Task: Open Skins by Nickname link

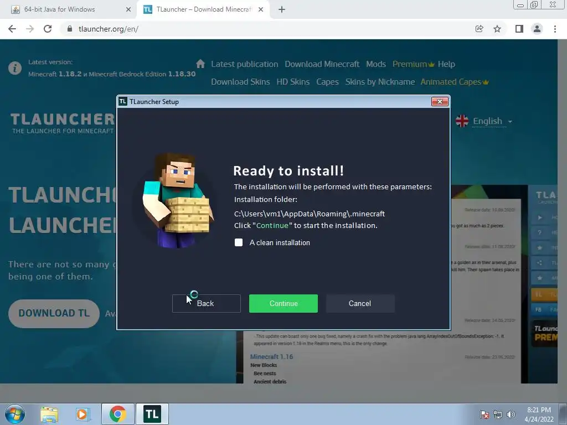Action: [x=380, y=82]
